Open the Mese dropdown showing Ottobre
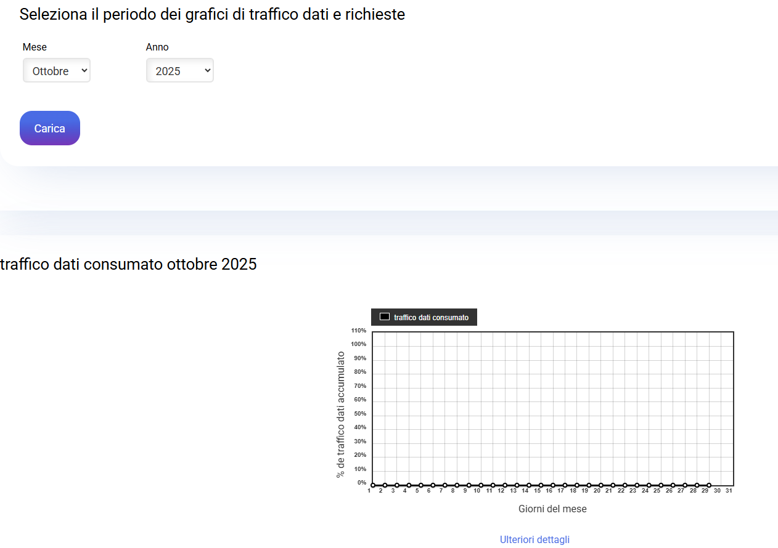The width and height of the screenshot is (778, 548). tap(57, 71)
